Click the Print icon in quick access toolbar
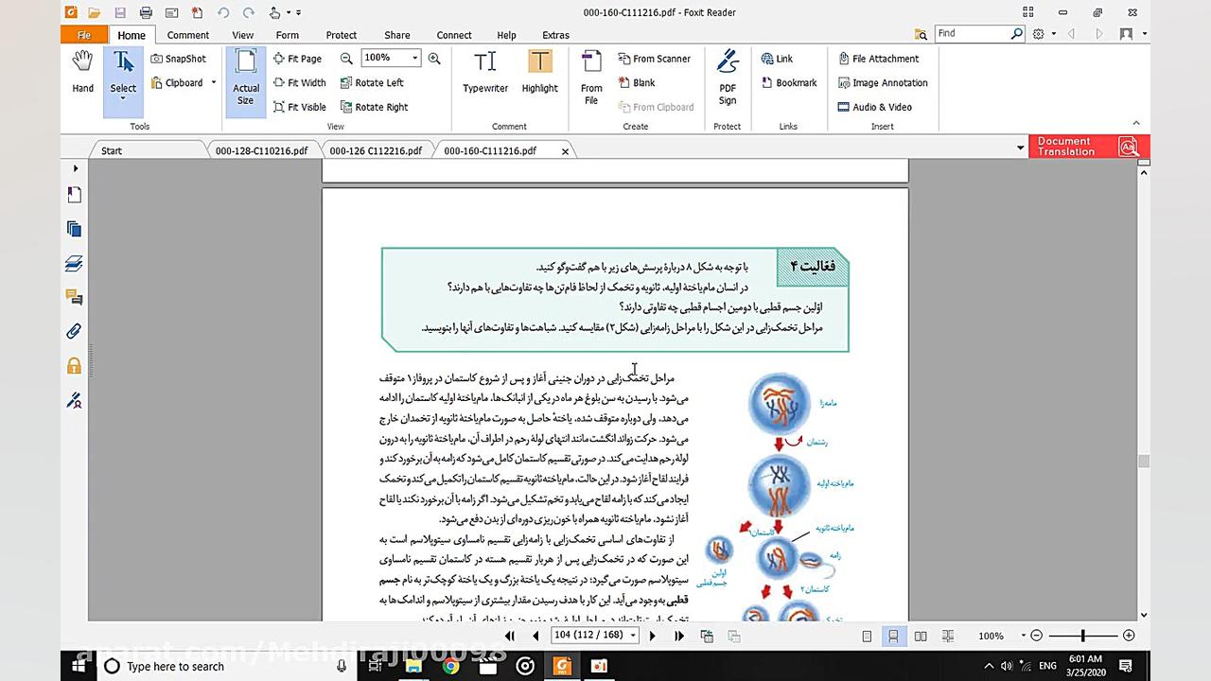The image size is (1211, 681). (x=146, y=12)
